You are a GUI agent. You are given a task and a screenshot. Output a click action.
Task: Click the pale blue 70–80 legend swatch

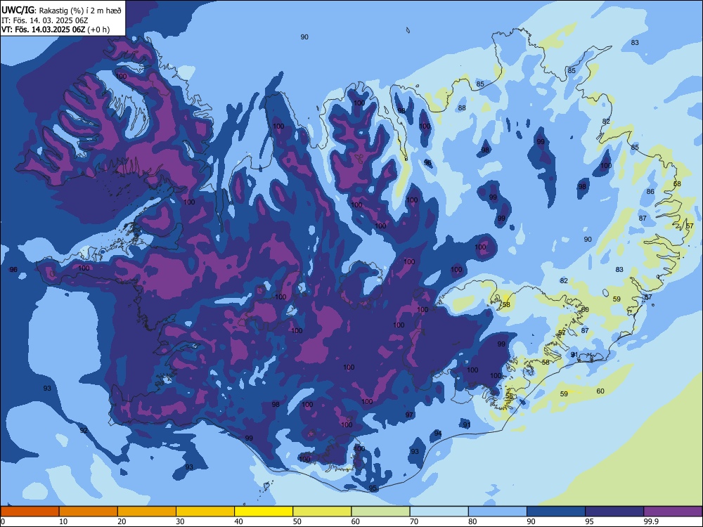tap(439, 512)
